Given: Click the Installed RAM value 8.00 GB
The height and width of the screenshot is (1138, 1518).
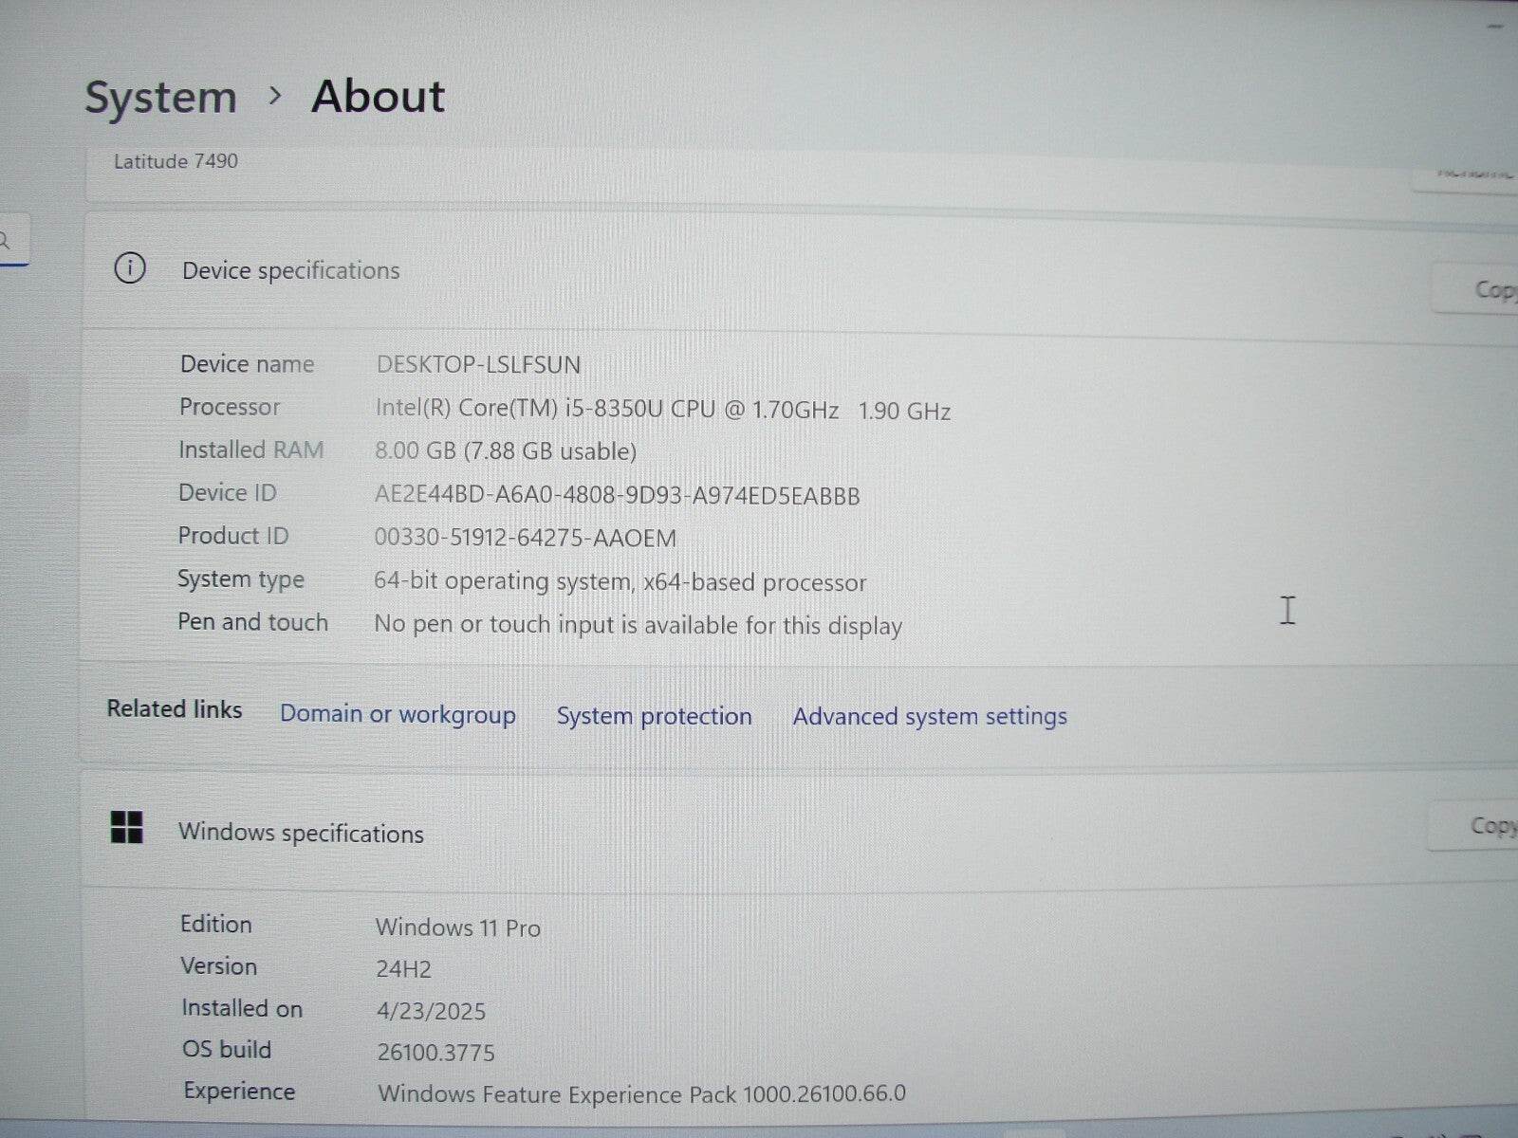Looking at the screenshot, I should pyautogui.click(x=506, y=450).
